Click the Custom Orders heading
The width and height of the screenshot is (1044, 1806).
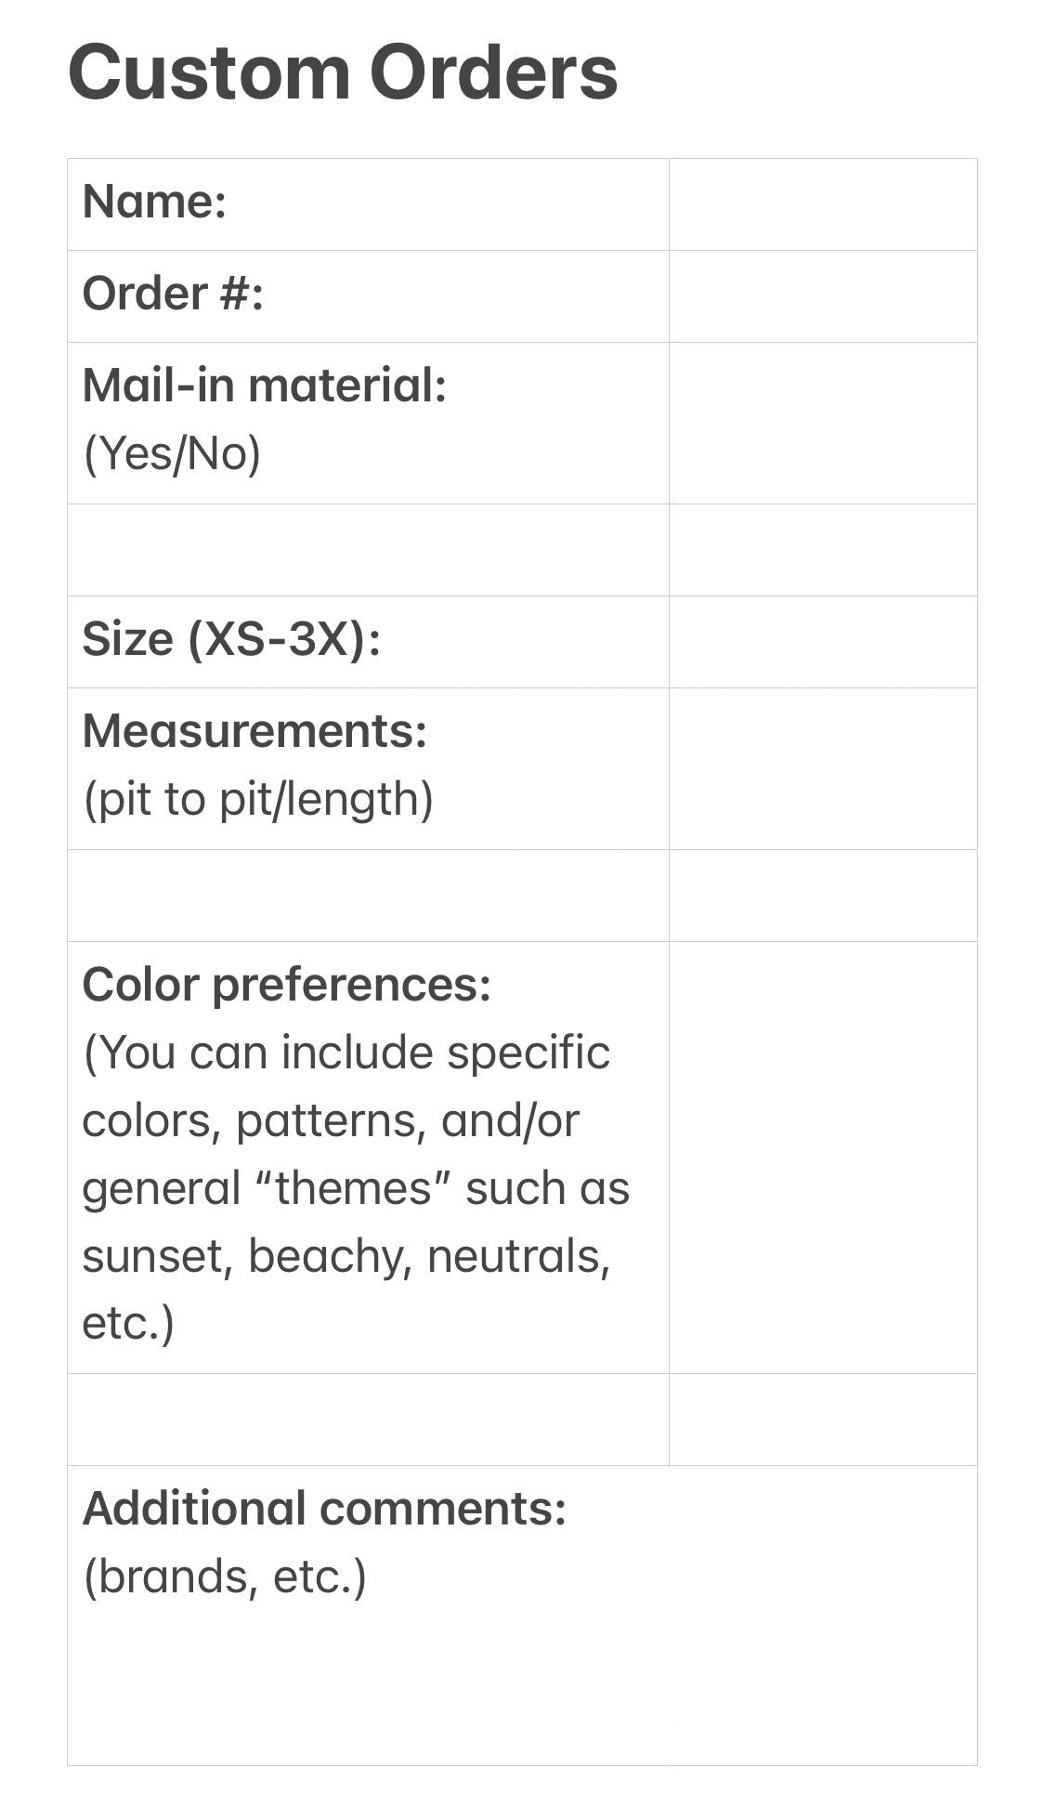[x=343, y=72]
